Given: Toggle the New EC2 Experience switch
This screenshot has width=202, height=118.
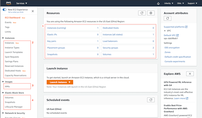Looking at the screenshot, I should (x=4, y=10).
